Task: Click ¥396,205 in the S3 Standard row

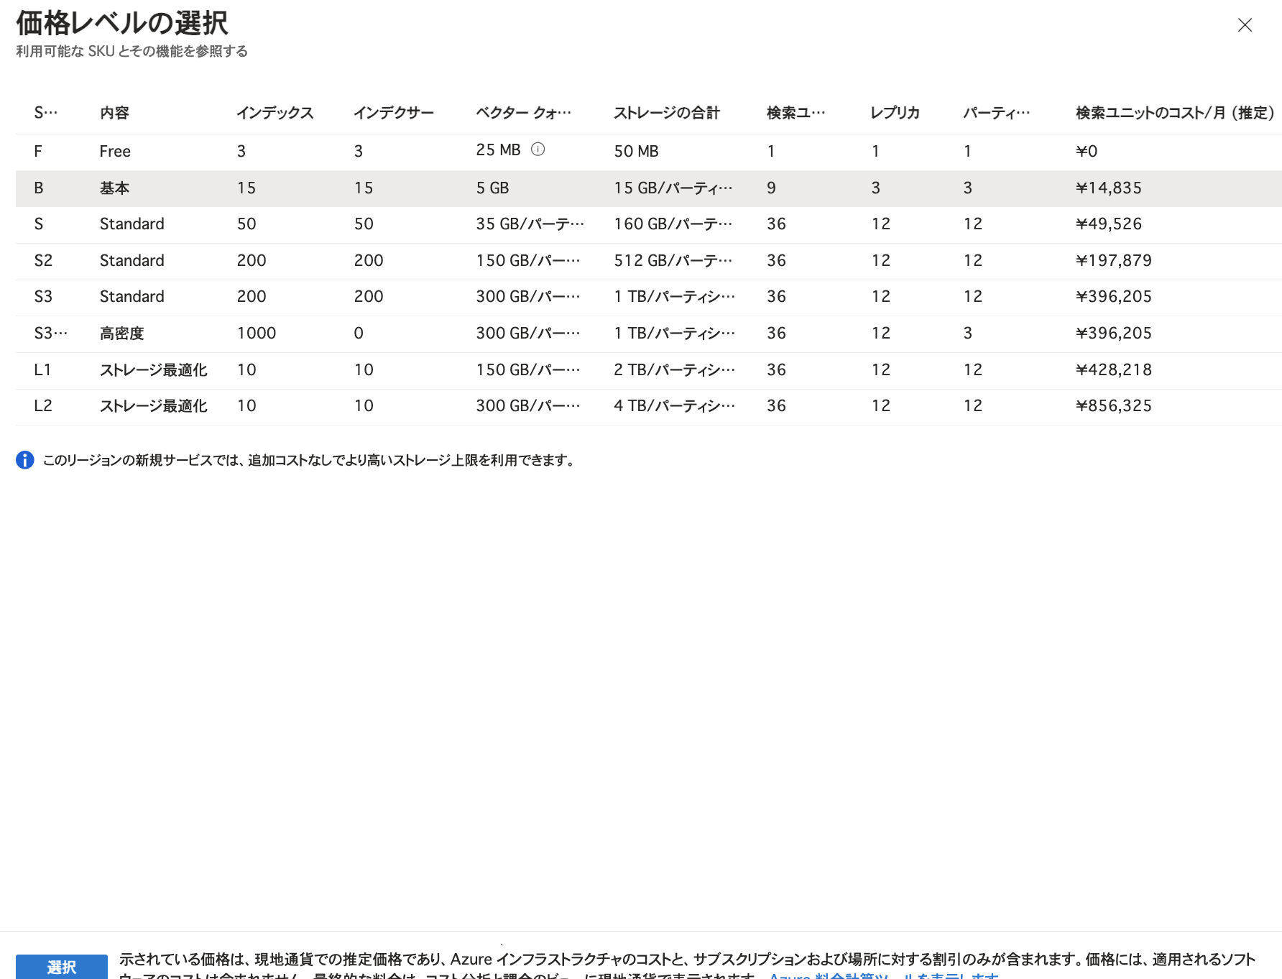Action: [1114, 296]
